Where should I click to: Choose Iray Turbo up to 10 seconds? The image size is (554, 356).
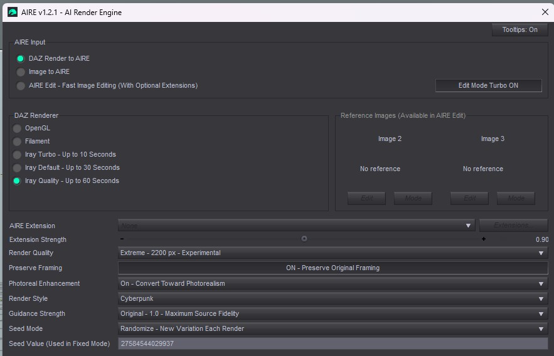point(64,155)
